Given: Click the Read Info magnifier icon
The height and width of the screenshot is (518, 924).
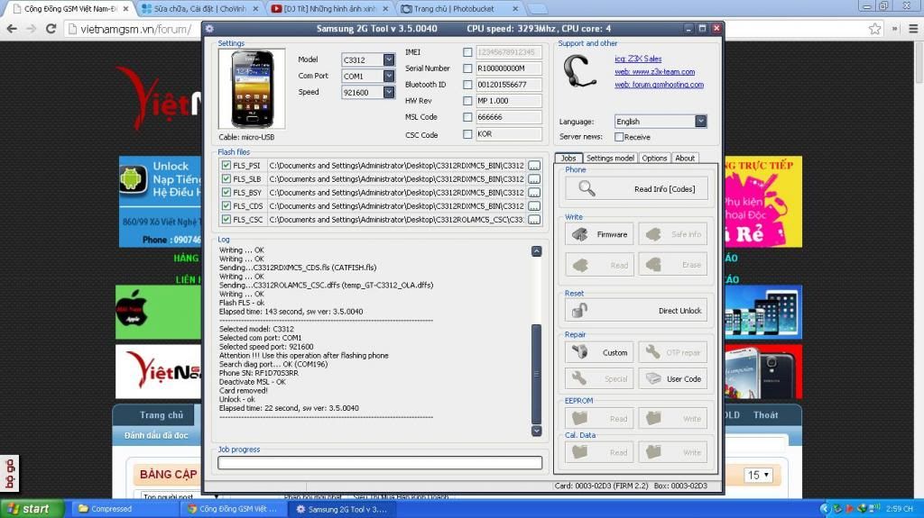Looking at the screenshot, I should coord(587,188).
